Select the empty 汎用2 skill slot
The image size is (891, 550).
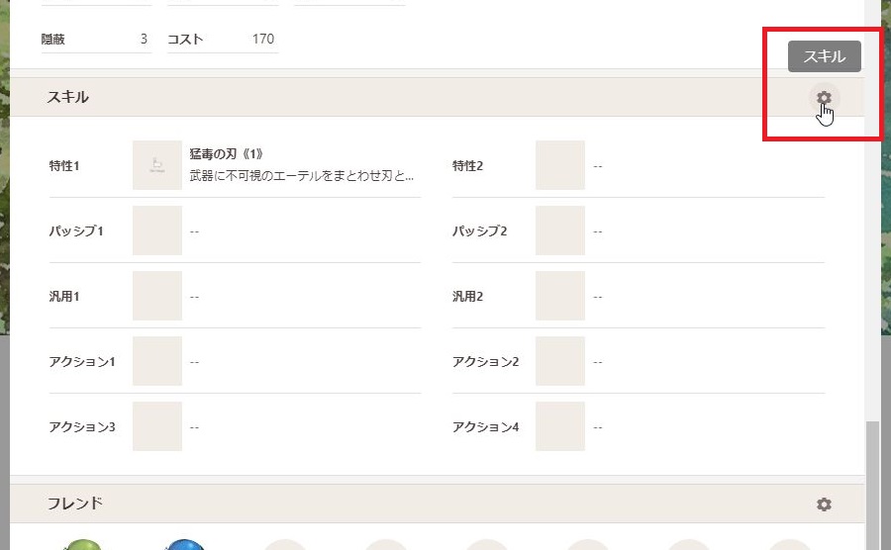(559, 296)
